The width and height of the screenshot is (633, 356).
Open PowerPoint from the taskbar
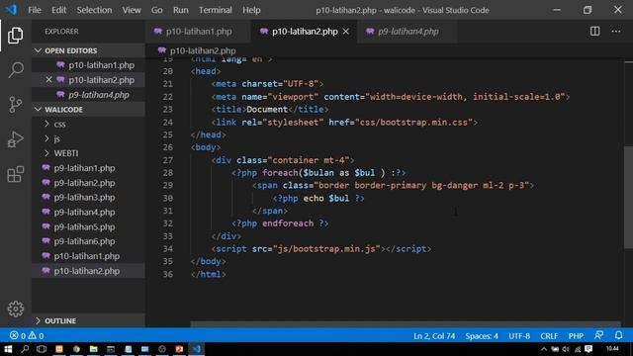(x=179, y=349)
